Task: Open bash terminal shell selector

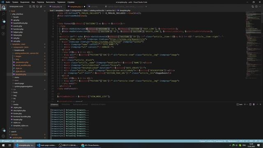Action: 240,104
